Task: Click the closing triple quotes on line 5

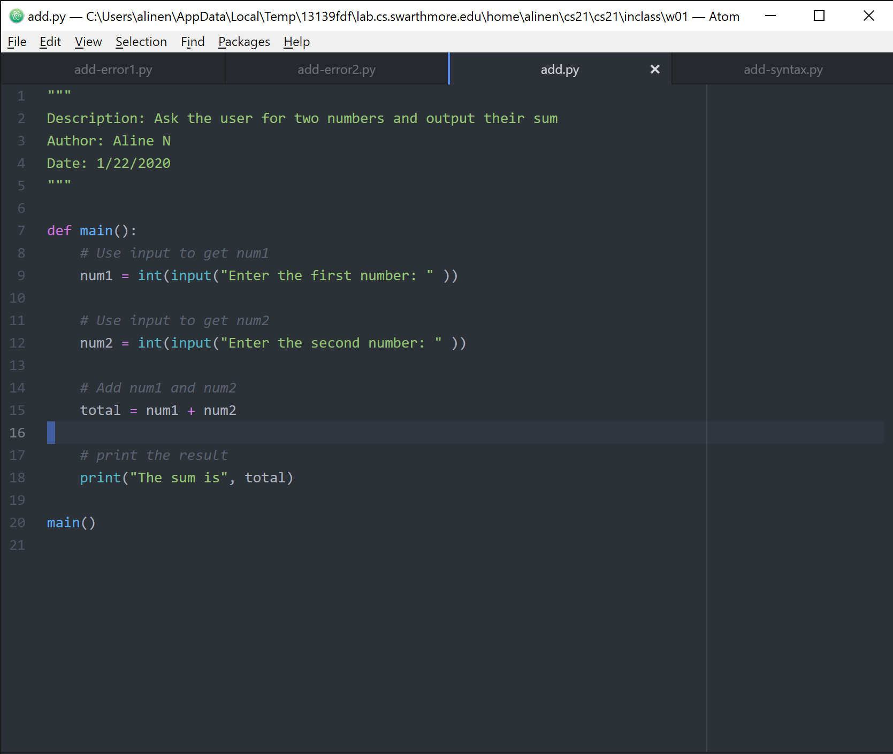Action: (59, 183)
